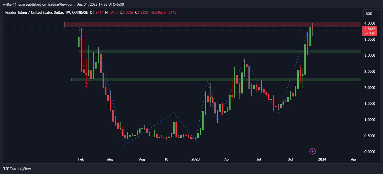
Task: Click the May date axis label
Action: (110, 159)
